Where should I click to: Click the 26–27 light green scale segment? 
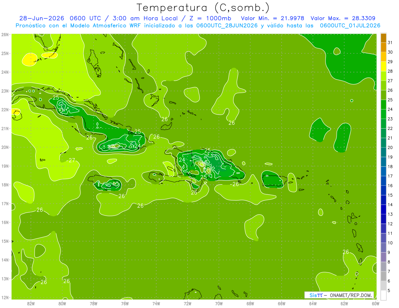click(383, 86)
